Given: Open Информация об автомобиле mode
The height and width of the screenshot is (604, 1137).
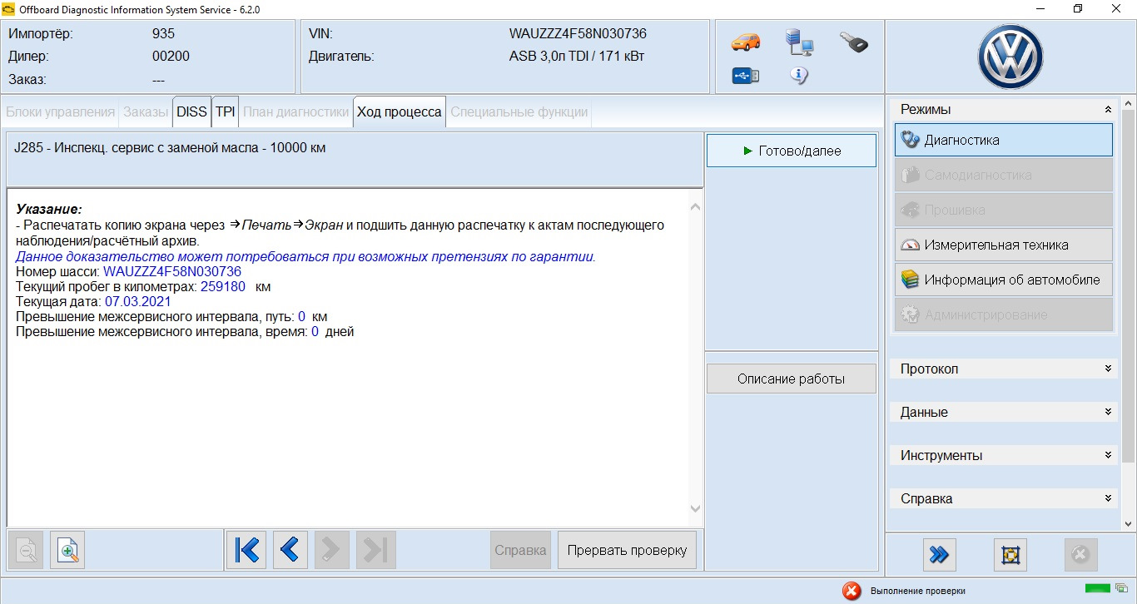Looking at the screenshot, I should (1004, 280).
